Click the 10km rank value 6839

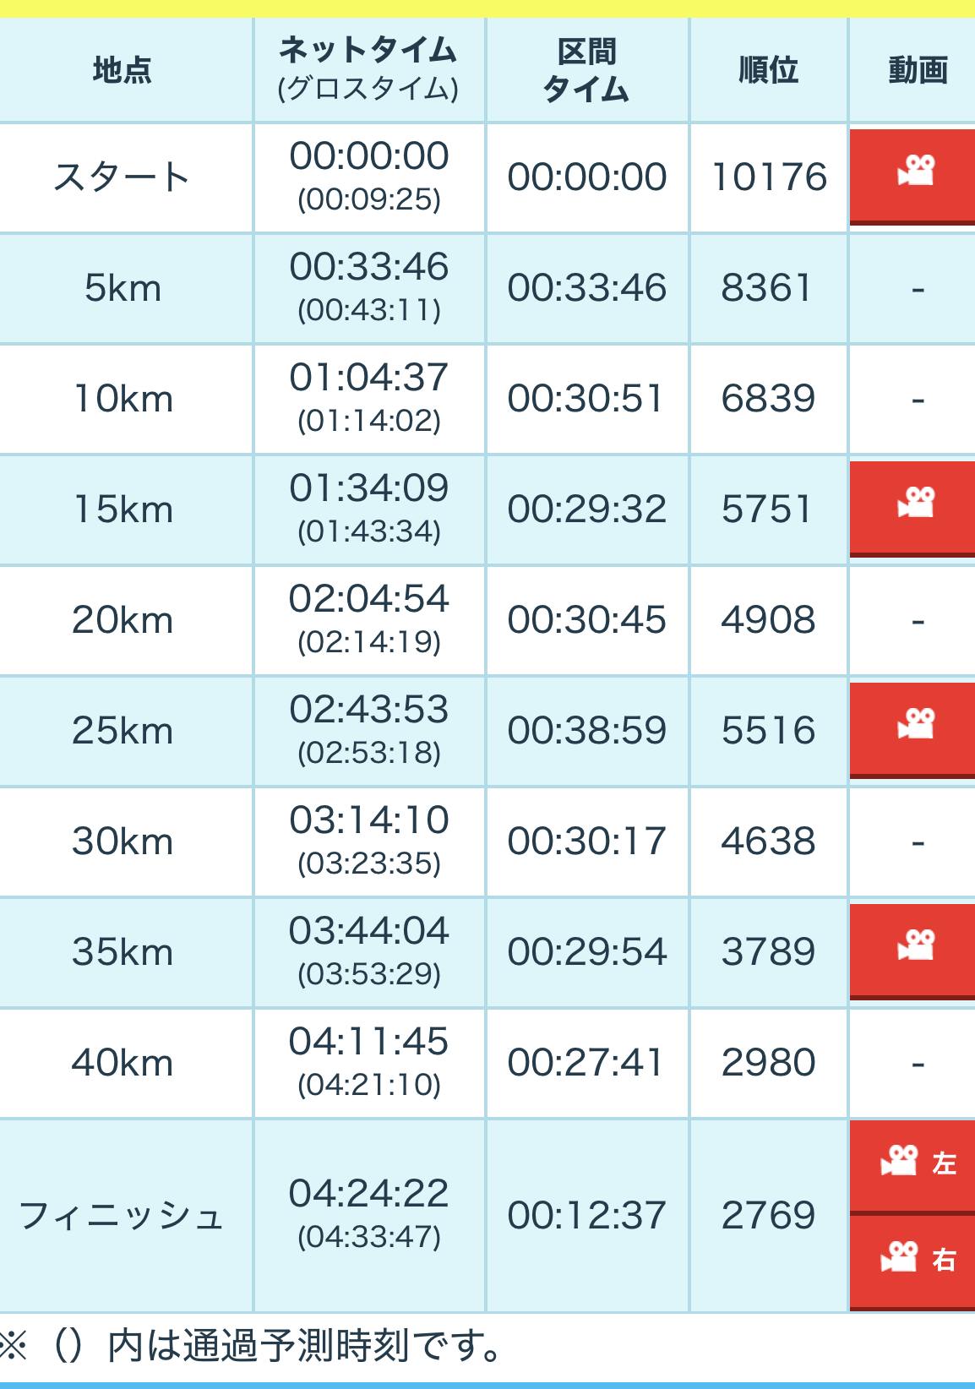coord(768,399)
